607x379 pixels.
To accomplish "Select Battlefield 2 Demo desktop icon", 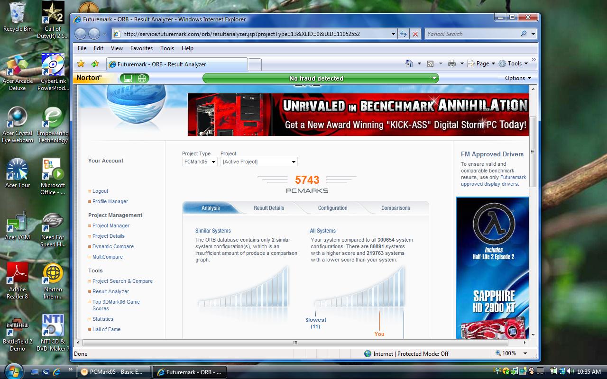I will (x=17, y=334).
